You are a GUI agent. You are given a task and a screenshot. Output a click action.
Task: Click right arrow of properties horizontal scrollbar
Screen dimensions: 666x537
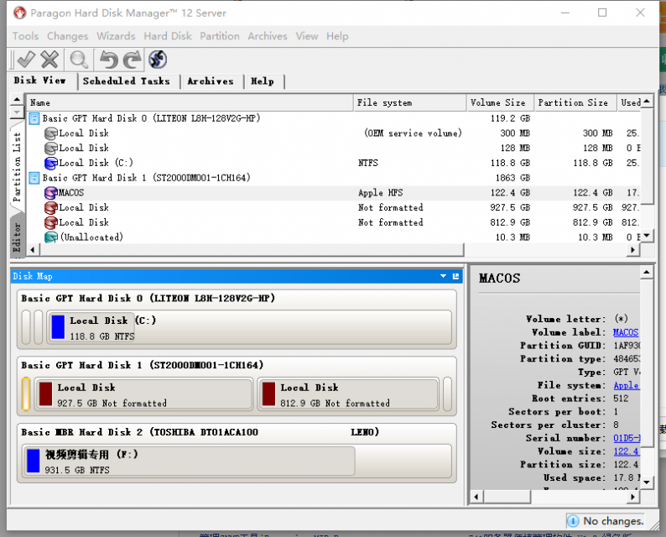[x=633, y=496]
